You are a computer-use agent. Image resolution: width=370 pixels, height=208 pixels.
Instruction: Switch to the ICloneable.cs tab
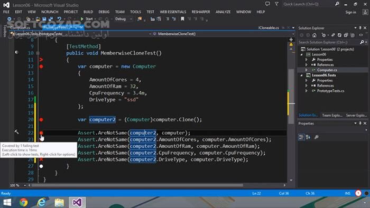pyautogui.click(x=269, y=28)
